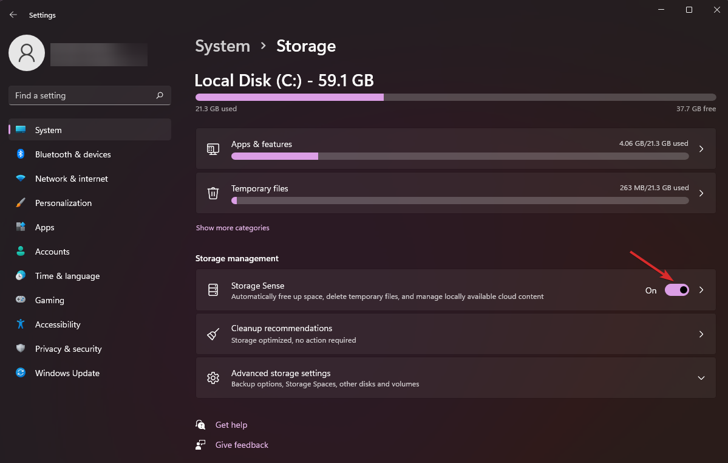The width and height of the screenshot is (728, 463).
Task: Click the Local Disk usage bar
Action: (x=455, y=97)
